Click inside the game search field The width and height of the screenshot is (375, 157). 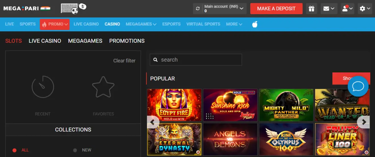[x=196, y=60]
